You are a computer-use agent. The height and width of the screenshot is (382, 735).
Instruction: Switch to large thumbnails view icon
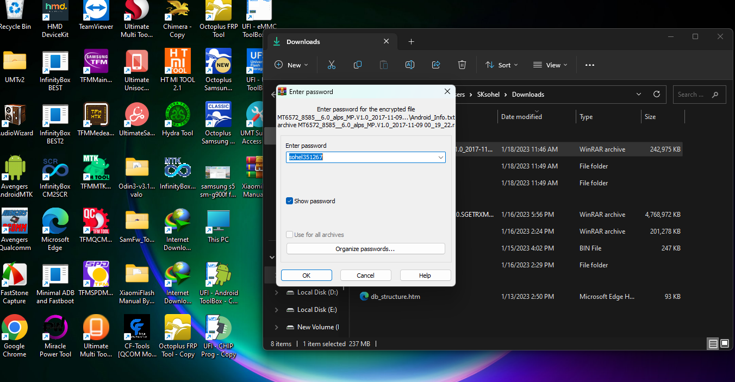pos(725,343)
